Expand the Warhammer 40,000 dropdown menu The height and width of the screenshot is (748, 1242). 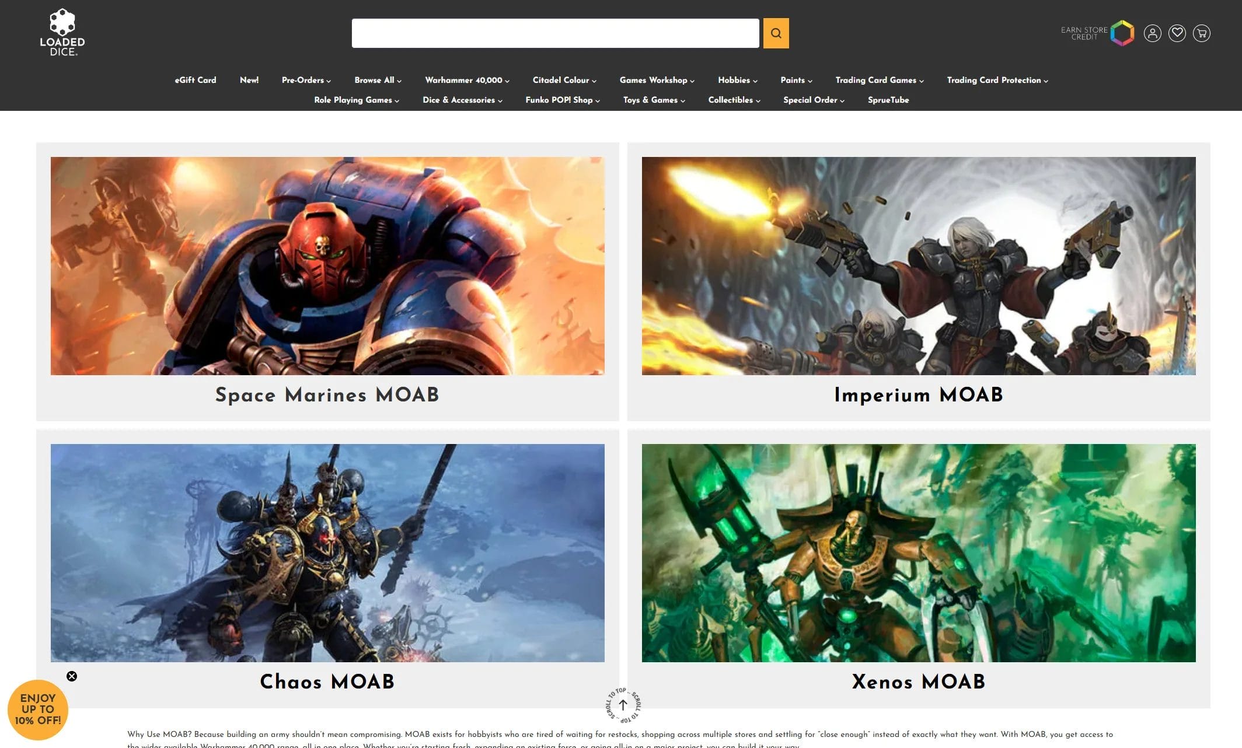(467, 81)
